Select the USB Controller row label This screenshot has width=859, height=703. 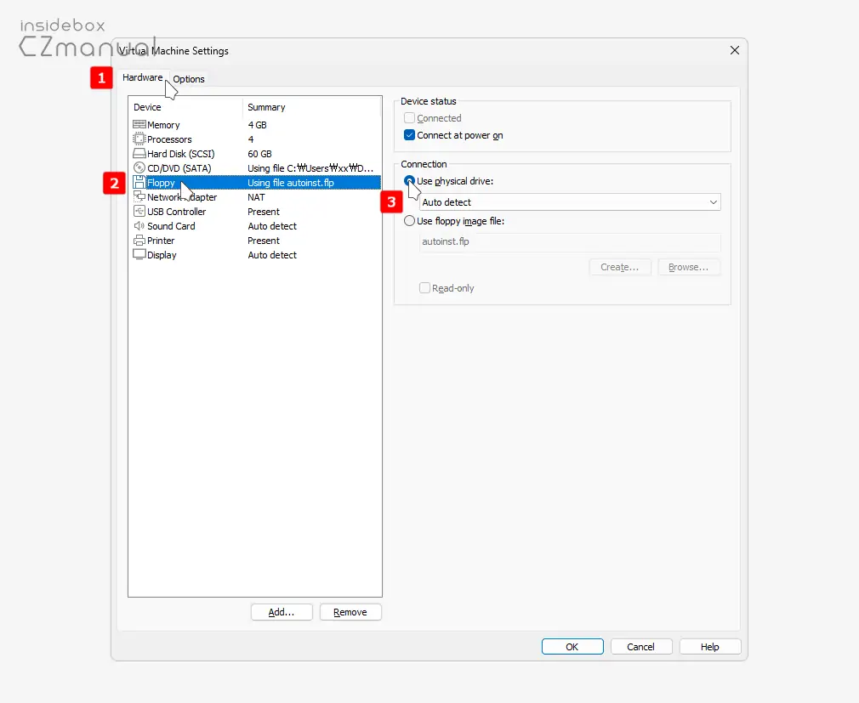tap(176, 212)
